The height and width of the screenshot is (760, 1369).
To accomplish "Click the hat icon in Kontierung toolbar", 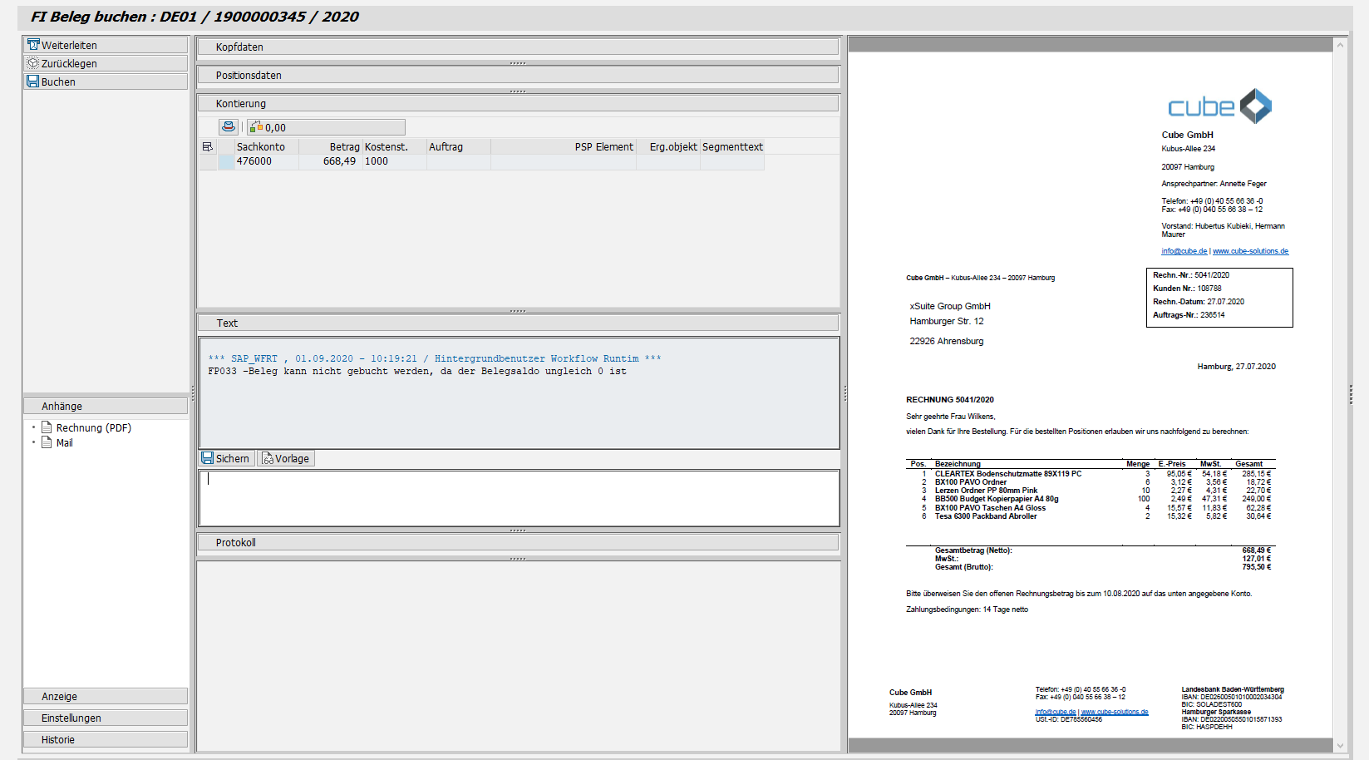I will 229,127.
